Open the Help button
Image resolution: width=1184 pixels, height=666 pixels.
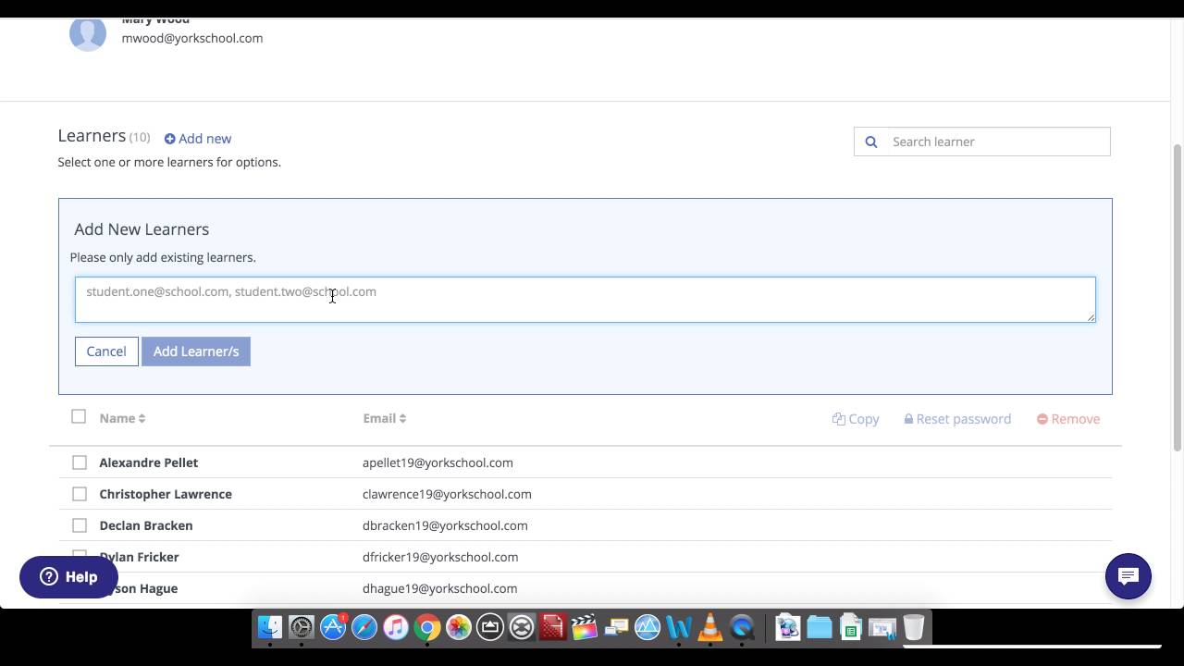coord(68,576)
